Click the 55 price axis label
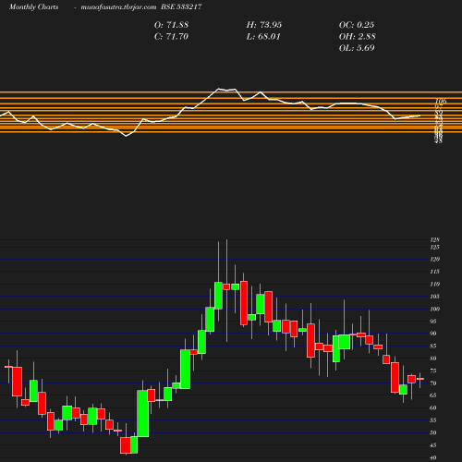This screenshot has width=462, height=462. [433, 420]
